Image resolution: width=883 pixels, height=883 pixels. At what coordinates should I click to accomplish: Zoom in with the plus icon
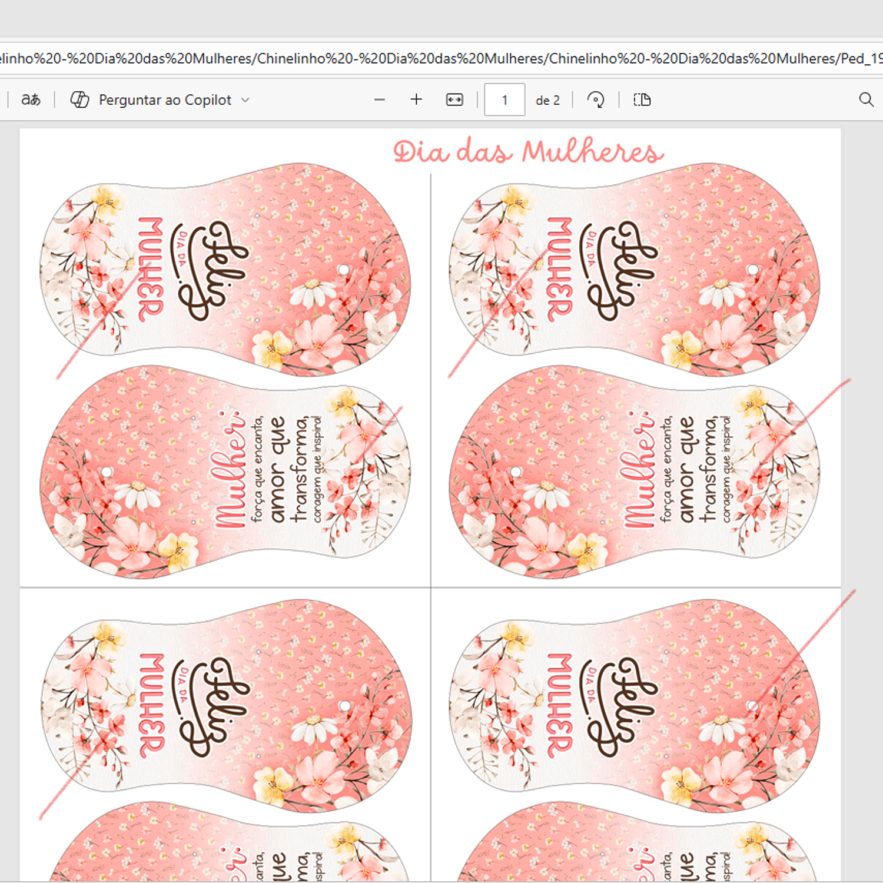coord(416,99)
